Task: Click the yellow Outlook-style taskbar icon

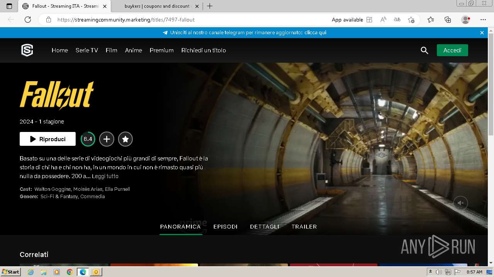Action: tap(96, 272)
